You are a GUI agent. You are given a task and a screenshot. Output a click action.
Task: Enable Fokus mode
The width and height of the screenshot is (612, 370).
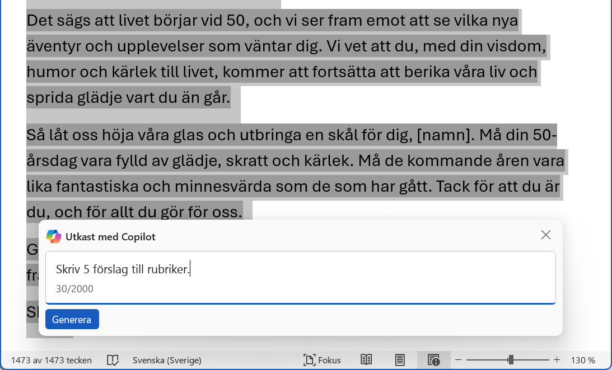(x=322, y=360)
